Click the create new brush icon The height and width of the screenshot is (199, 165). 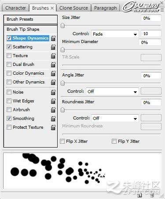139,195
